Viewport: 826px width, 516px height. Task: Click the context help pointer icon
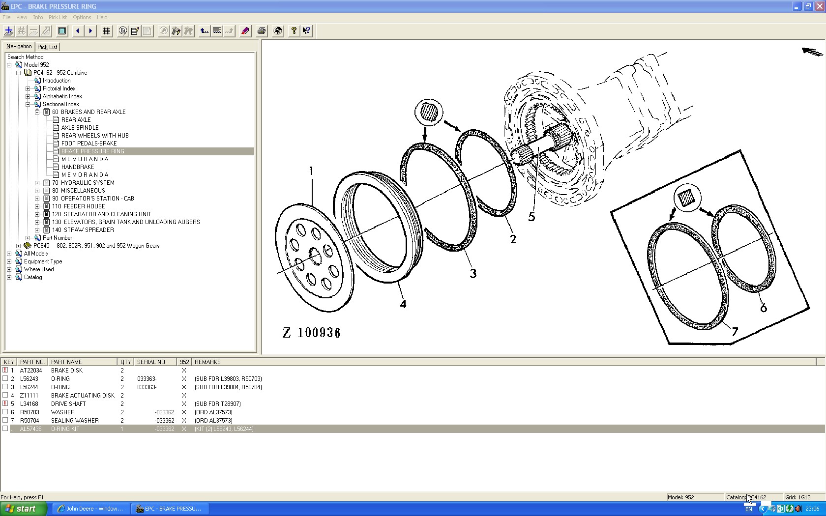306,31
